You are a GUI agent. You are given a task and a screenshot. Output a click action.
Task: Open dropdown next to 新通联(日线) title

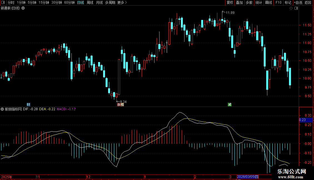23,8
